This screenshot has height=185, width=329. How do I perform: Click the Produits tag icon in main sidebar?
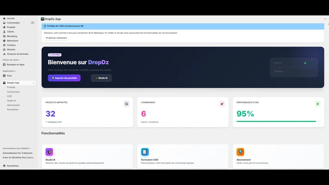[x=4, y=27]
